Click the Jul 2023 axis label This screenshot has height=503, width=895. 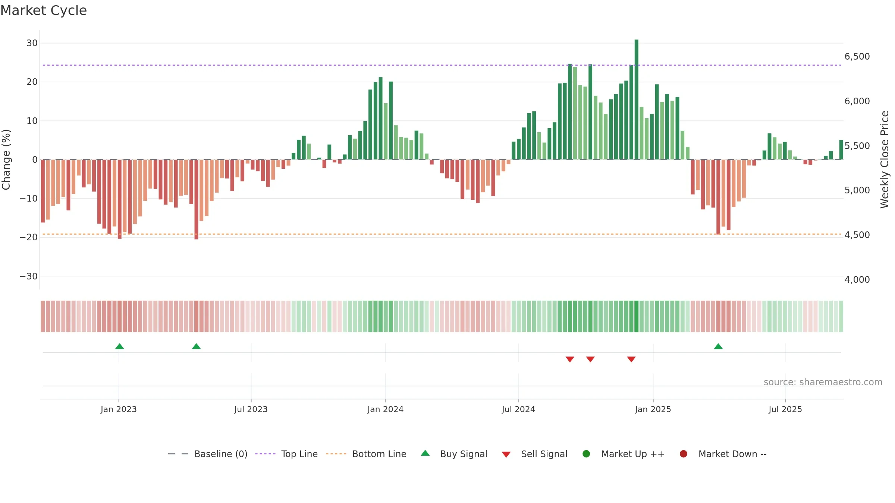pos(251,409)
